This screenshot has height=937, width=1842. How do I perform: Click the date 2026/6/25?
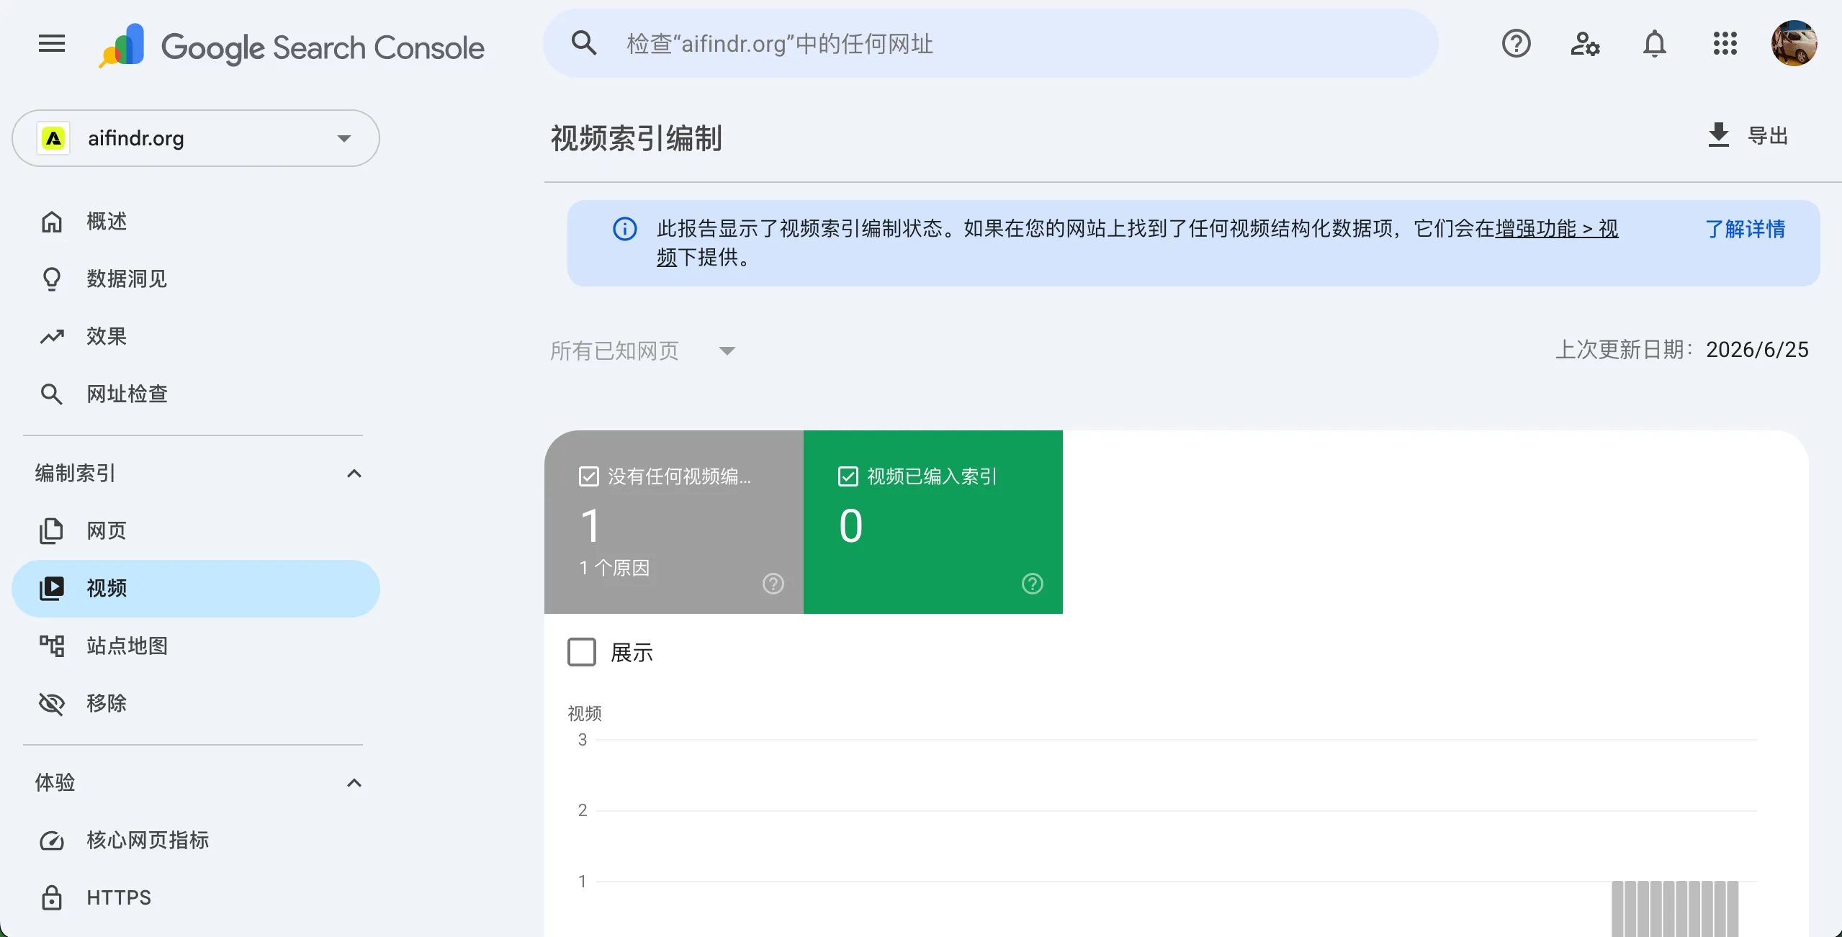(1757, 350)
